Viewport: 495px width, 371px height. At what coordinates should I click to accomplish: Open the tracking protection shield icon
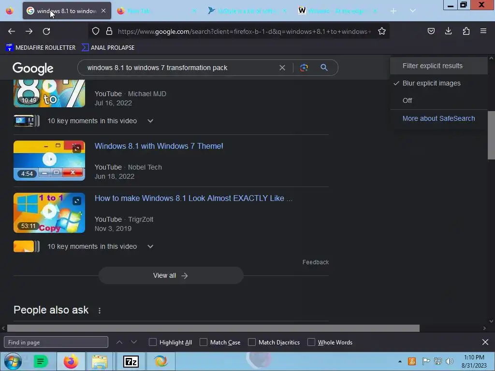click(96, 31)
